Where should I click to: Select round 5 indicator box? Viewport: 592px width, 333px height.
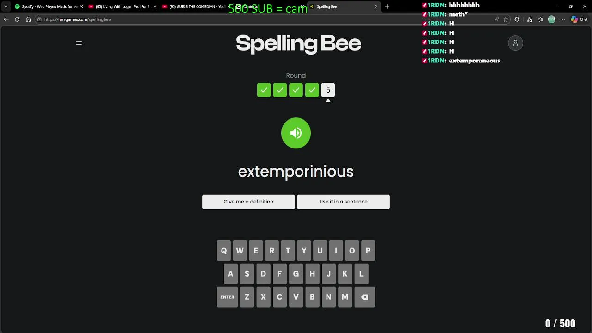point(328,90)
